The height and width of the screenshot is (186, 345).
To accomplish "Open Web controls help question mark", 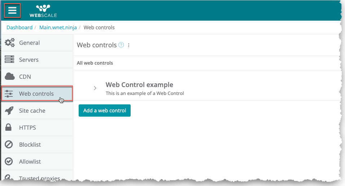I will (121, 45).
